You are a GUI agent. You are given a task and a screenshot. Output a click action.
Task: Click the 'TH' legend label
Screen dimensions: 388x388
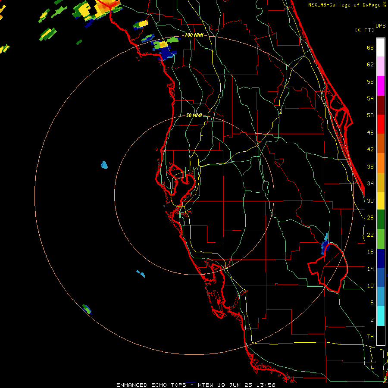click(x=370, y=337)
